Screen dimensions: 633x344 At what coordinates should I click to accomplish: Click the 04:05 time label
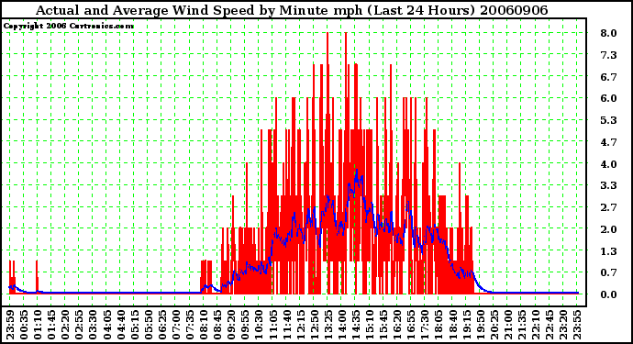(x=106, y=325)
